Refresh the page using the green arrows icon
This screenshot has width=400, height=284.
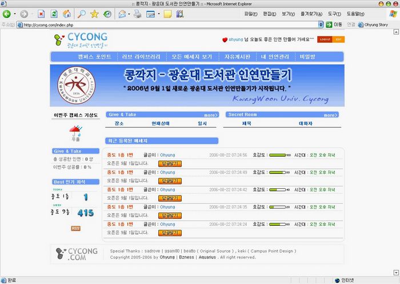pyautogui.click(x=54, y=14)
